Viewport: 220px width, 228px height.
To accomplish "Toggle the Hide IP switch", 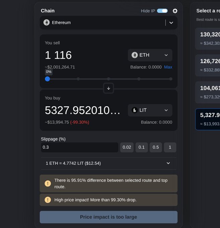I will point(162,11).
